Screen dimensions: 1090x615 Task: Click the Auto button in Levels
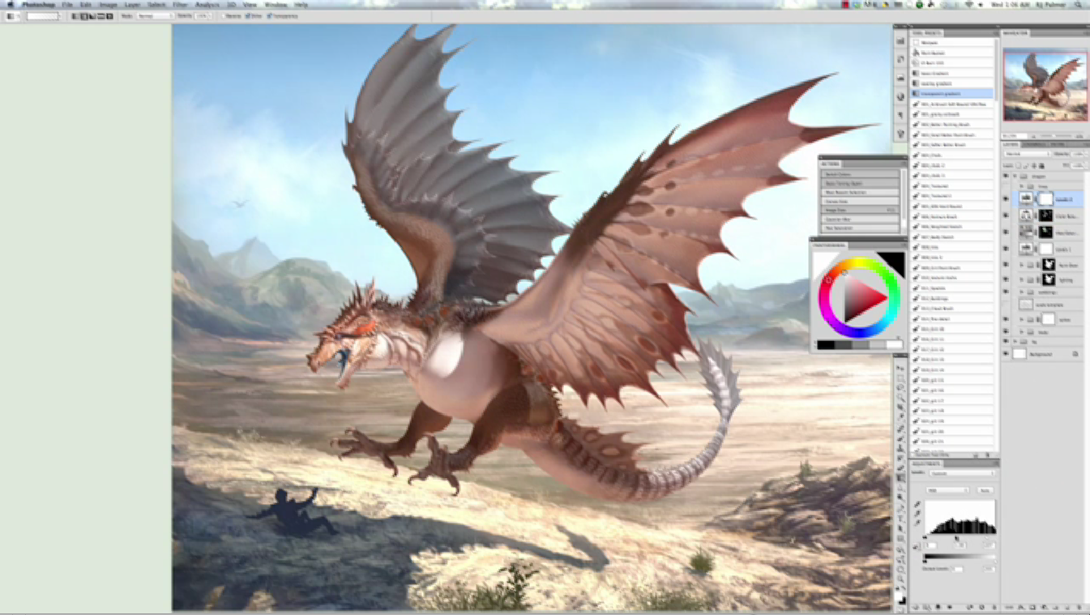pos(985,490)
